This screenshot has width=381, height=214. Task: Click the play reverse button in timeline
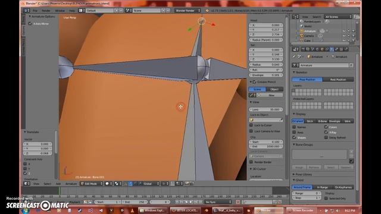186,202
